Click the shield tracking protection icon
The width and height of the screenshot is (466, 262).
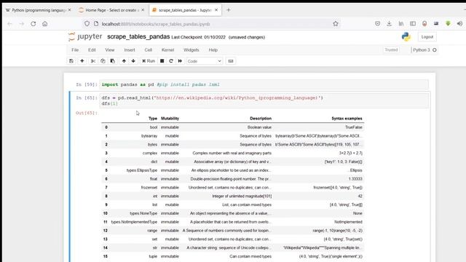coord(87,24)
